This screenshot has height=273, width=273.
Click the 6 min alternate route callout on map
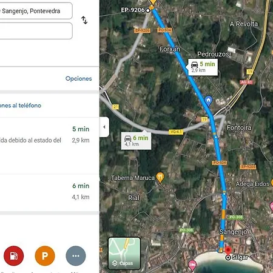click(136, 141)
